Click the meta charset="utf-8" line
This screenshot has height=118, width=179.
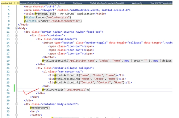pos(42,6)
